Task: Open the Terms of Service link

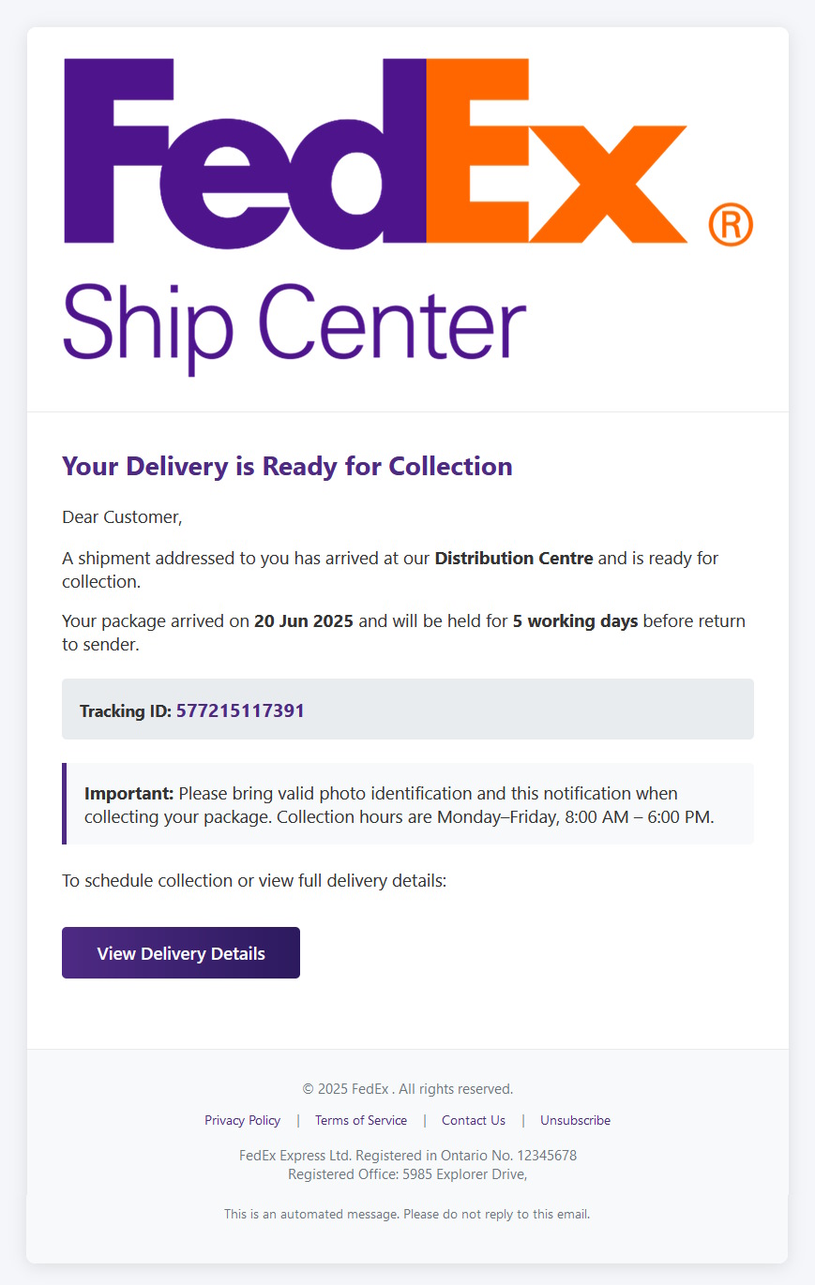Action: pyautogui.click(x=361, y=1120)
